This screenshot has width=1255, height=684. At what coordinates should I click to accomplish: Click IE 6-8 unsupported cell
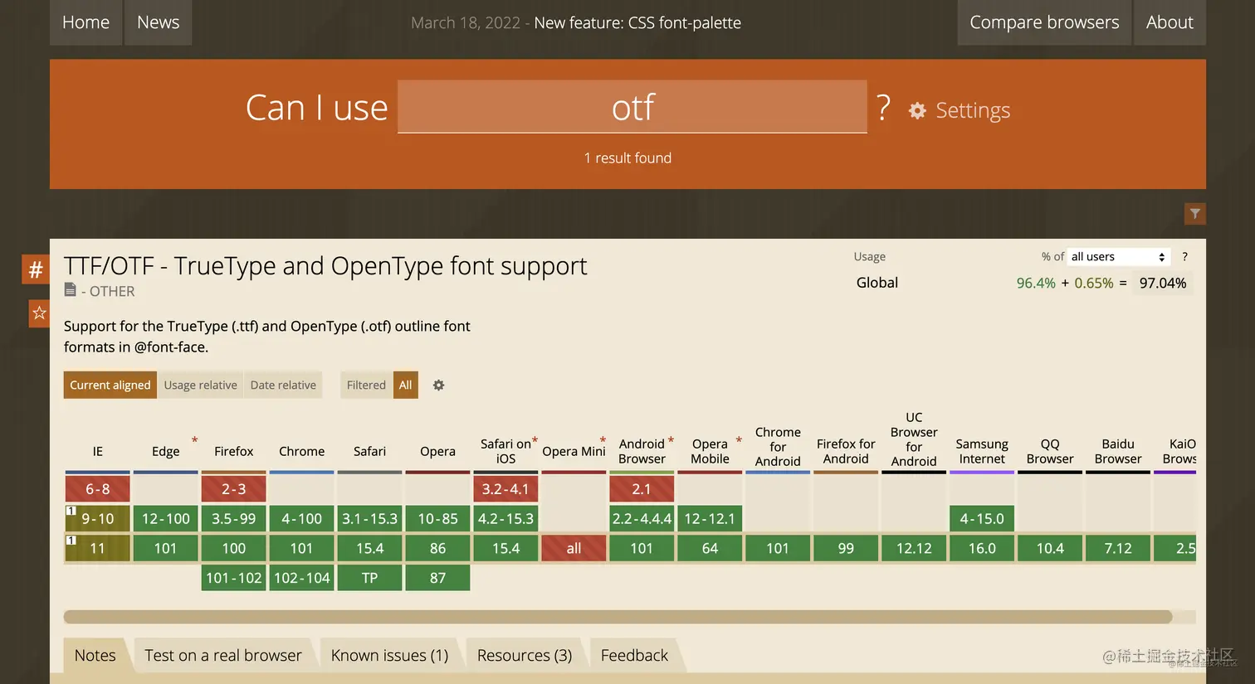[x=98, y=489]
